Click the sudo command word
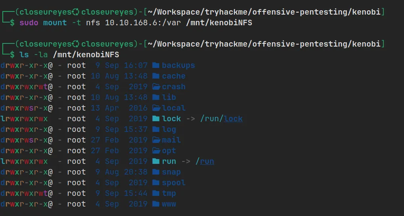Screen dimensions: 404x216 coord(29,23)
